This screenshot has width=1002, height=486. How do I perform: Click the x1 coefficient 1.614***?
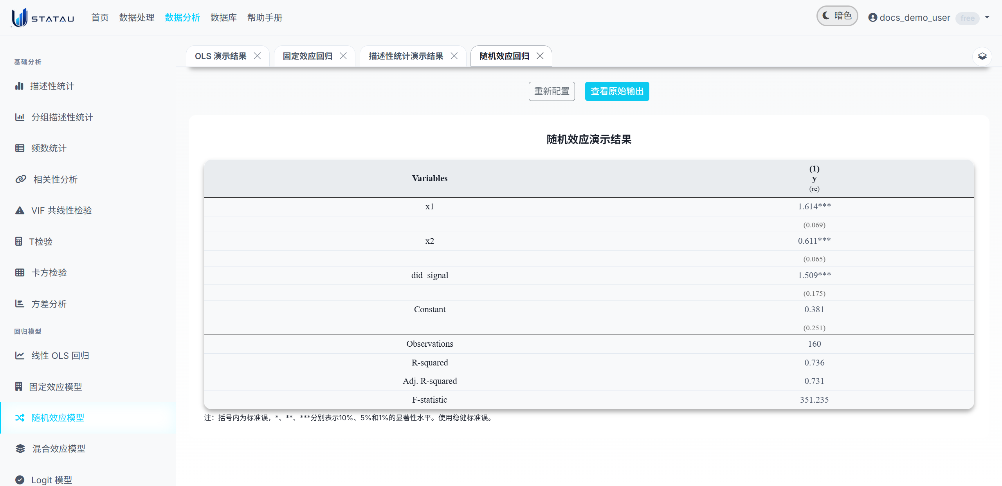(x=814, y=206)
